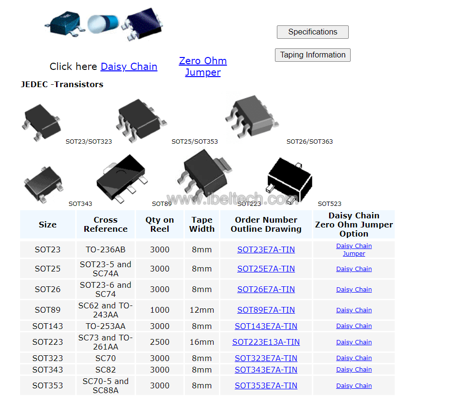
Task: Open the SOT23E7A-TIN outline drawing
Action: click(266, 249)
